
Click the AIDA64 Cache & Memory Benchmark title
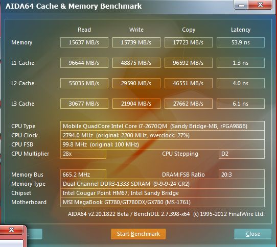[x=74, y=6]
